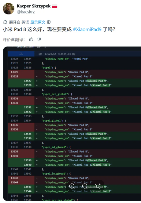Click 显示原文 to show the original text

pyautogui.click(x=38, y=22)
